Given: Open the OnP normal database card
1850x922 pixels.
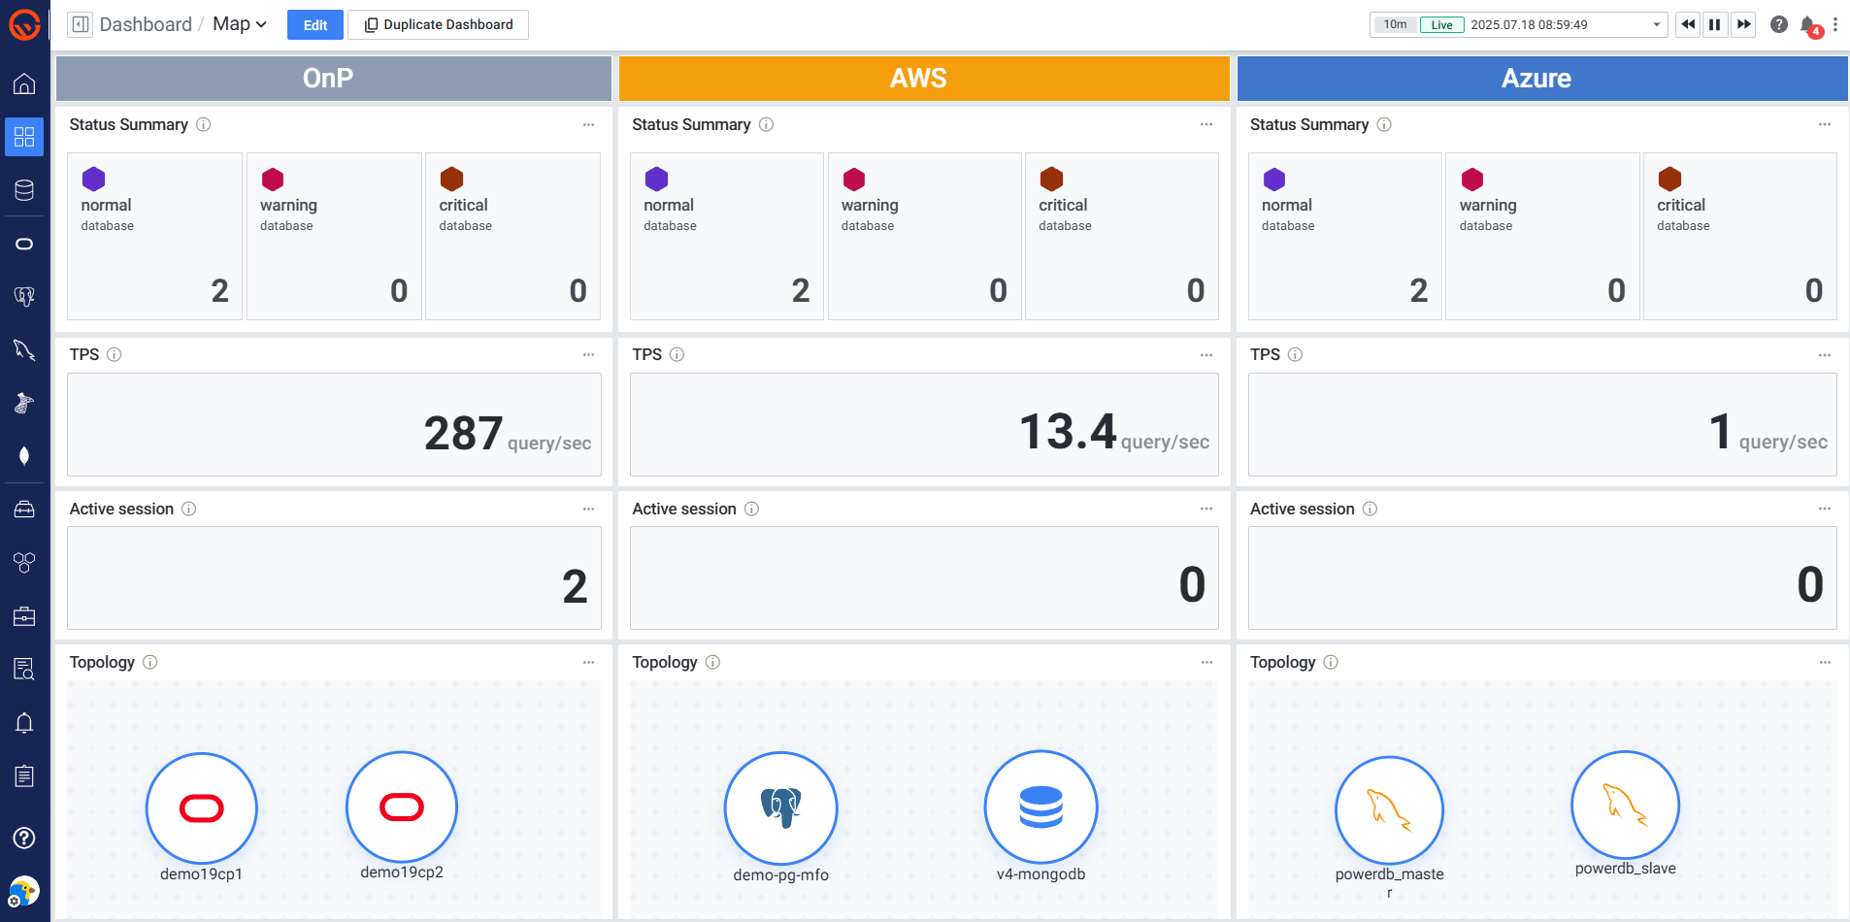Looking at the screenshot, I should (x=154, y=236).
